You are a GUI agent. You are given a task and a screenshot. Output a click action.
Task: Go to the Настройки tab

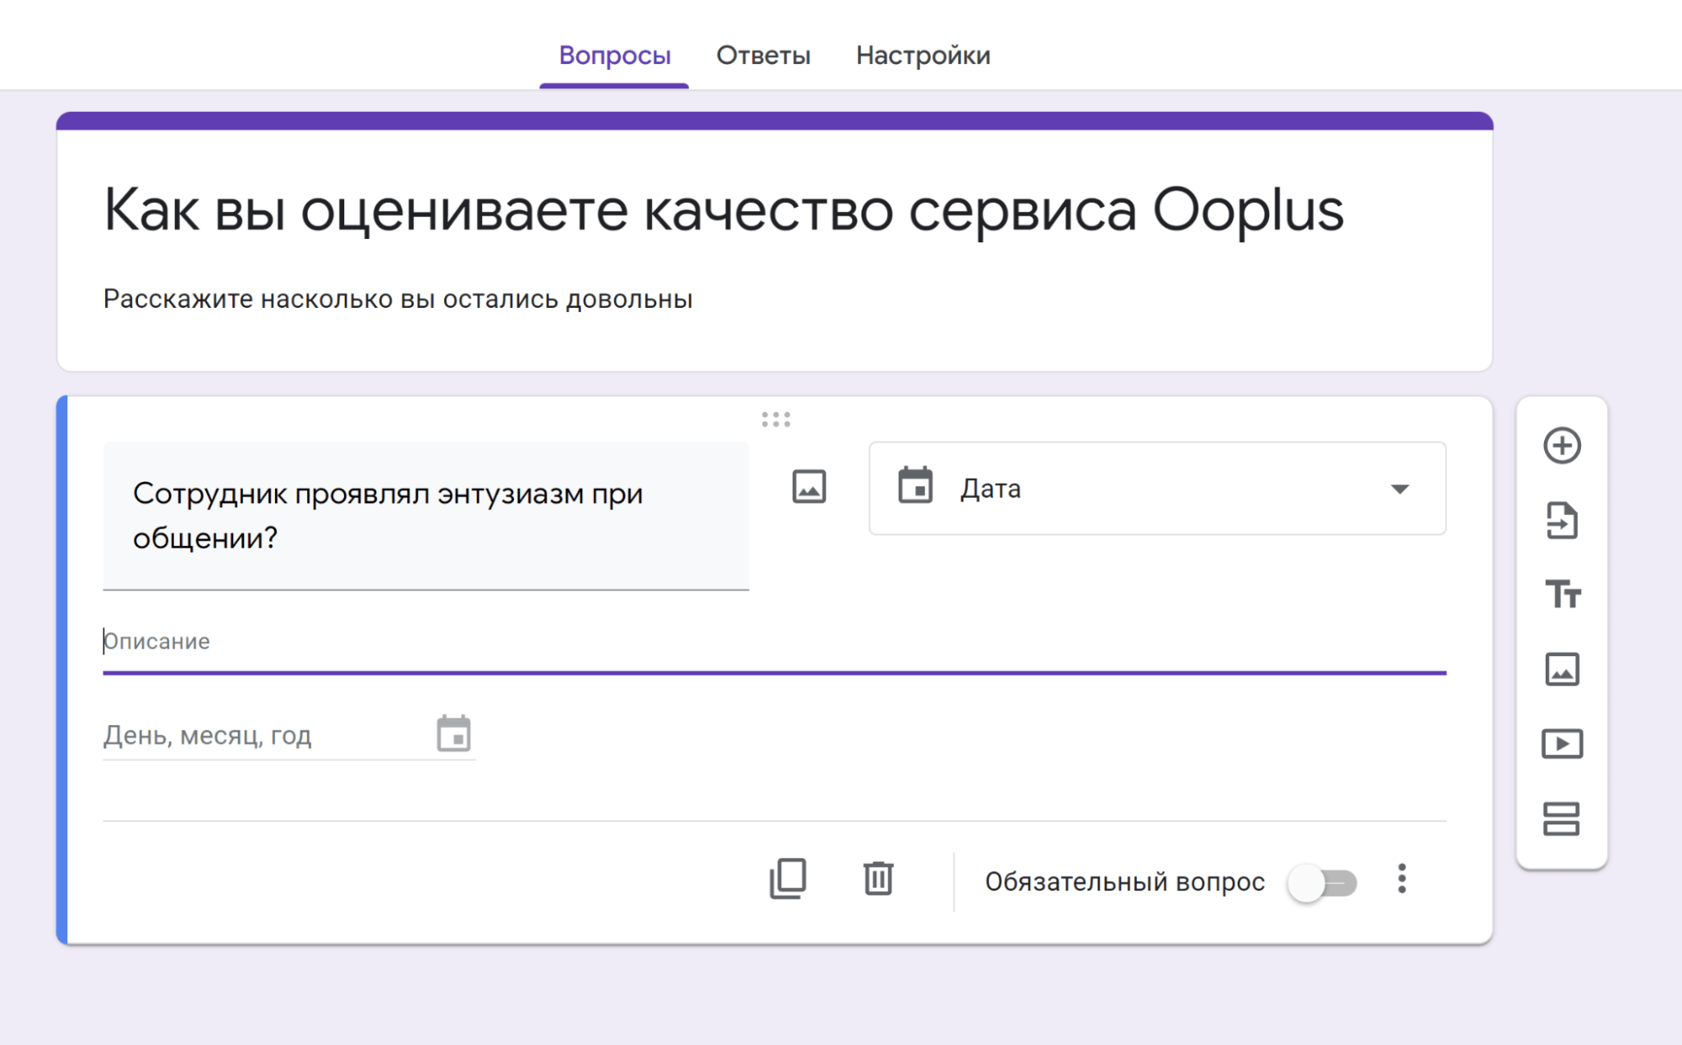(923, 56)
